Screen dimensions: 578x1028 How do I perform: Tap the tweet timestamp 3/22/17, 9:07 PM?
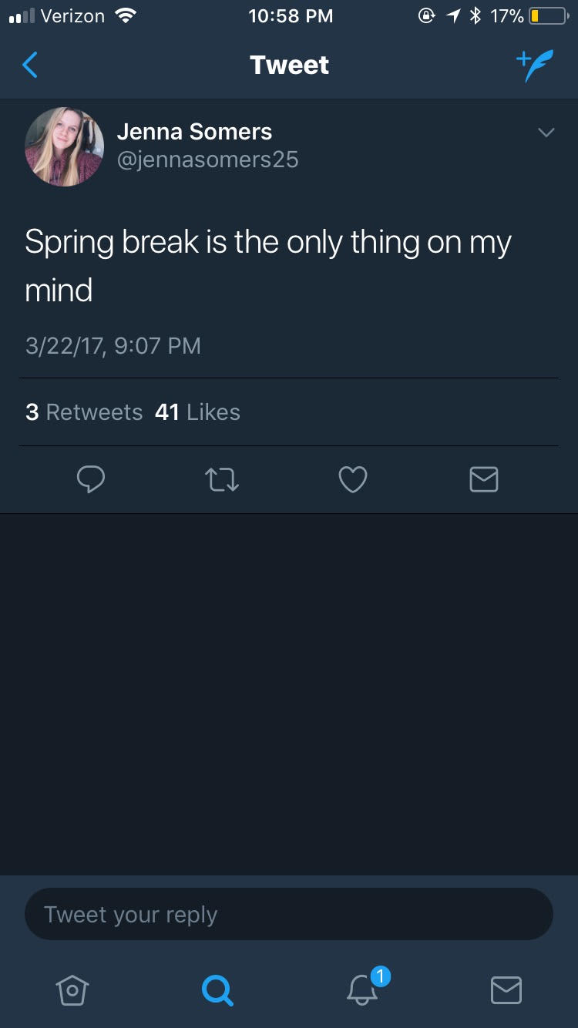tap(113, 345)
